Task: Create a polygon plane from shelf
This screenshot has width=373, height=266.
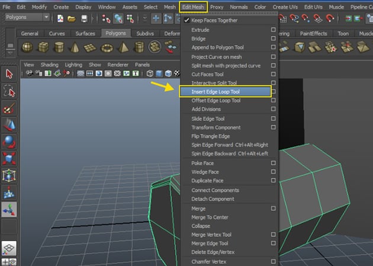Action: [90, 47]
